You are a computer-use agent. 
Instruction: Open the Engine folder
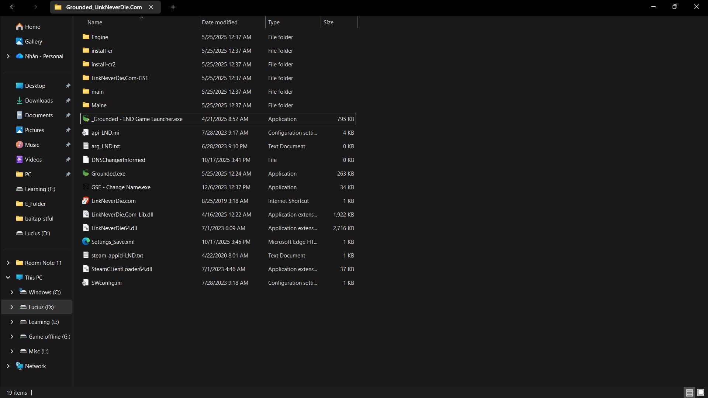[100, 37]
